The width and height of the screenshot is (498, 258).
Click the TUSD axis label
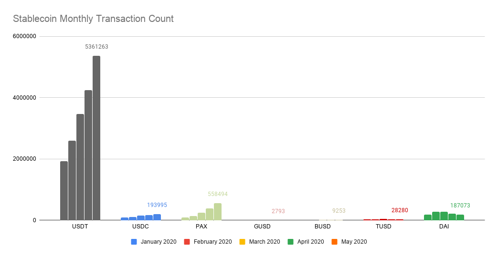[383, 227]
